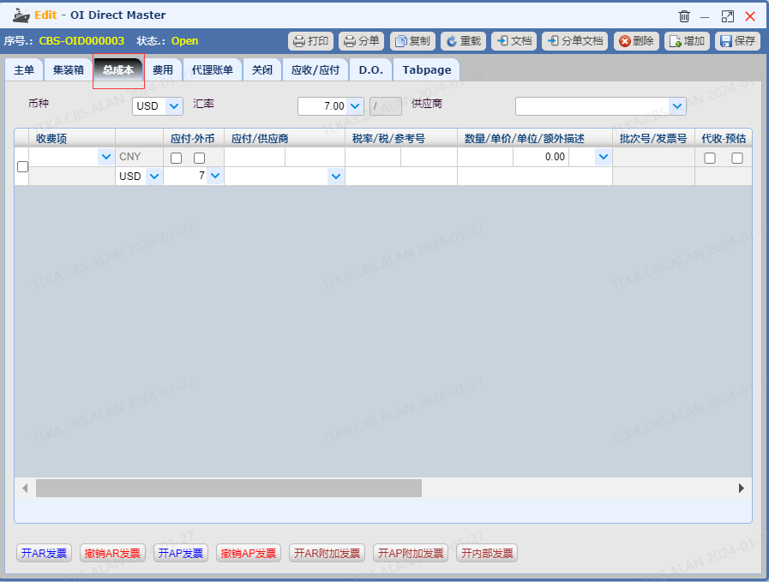Click the CNY cell in grid row
The height and width of the screenshot is (582, 769).
pyautogui.click(x=139, y=157)
